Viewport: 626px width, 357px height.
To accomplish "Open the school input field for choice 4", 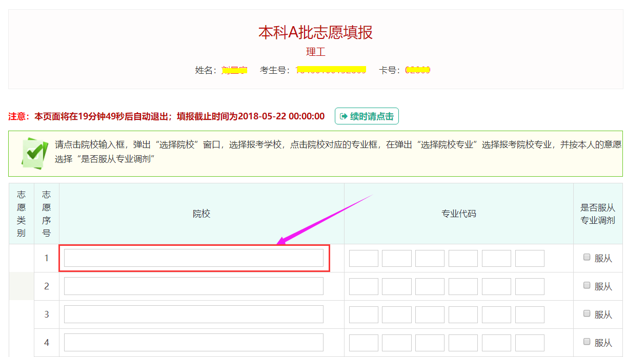I will click(193, 342).
